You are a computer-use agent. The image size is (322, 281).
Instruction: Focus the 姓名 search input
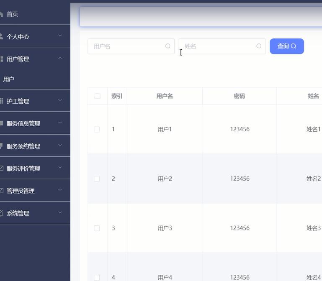(x=222, y=46)
